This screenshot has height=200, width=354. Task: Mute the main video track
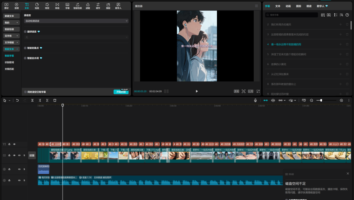(x=19, y=155)
